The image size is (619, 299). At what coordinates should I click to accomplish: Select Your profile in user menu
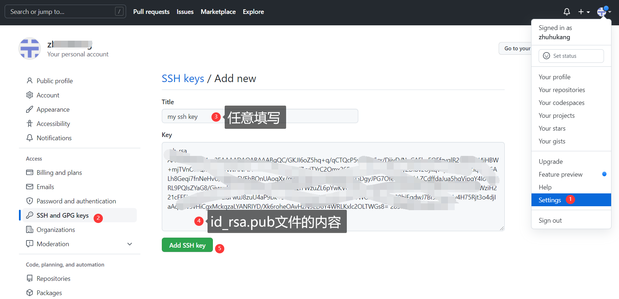(571, 77)
